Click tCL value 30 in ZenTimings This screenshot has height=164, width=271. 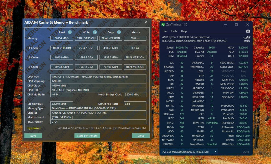pyautogui.click(x=182, y=63)
